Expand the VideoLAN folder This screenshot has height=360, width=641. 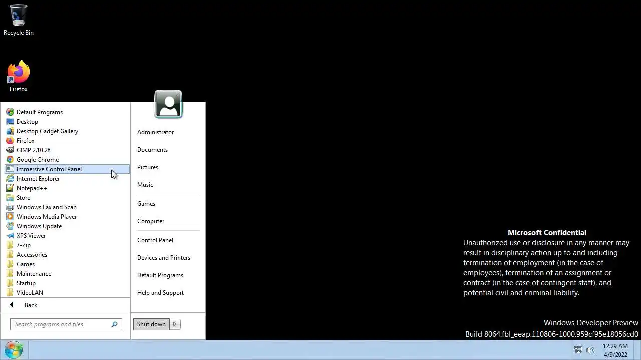click(x=68, y=293)
